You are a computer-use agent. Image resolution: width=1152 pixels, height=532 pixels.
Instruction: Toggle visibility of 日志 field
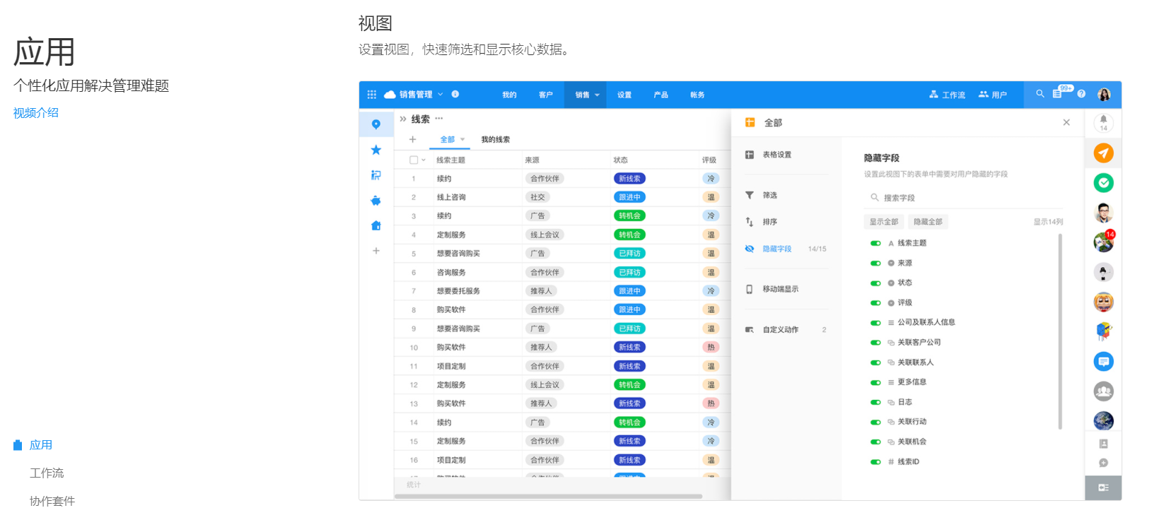pos(875,402)
